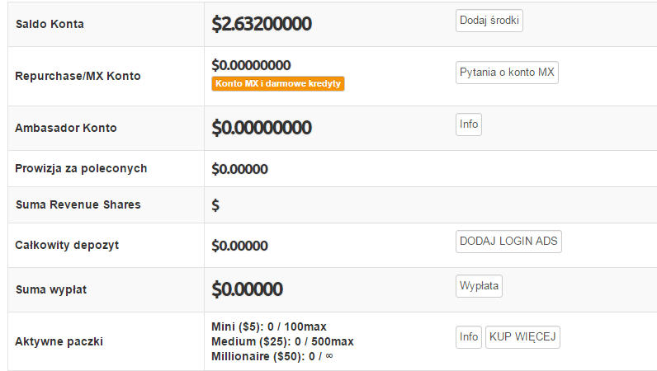Click the Medium ($25) package line
Screen dimensions: 657x371
[282, 341]
